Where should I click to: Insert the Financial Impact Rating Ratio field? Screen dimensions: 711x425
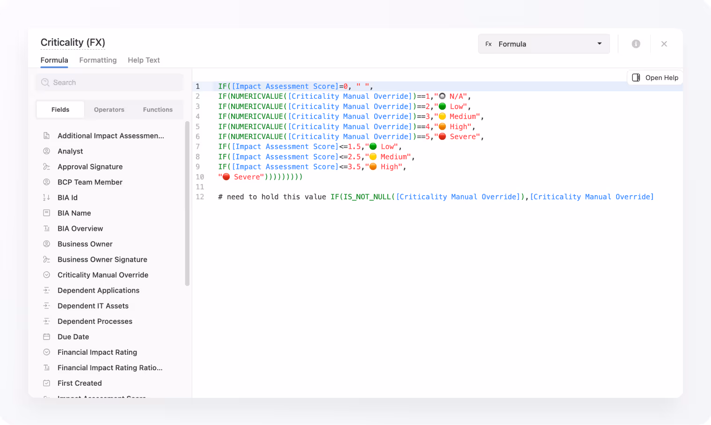pyautogui.click(x=109, y=367)
